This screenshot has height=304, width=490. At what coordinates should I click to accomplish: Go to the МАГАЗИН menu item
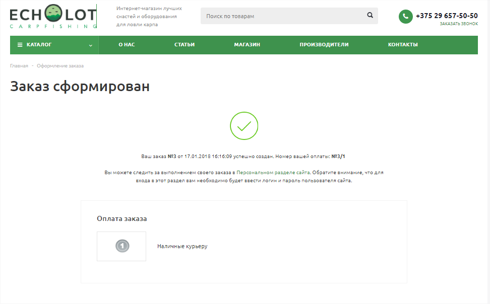pyautogui.click(x=247, y=45)
